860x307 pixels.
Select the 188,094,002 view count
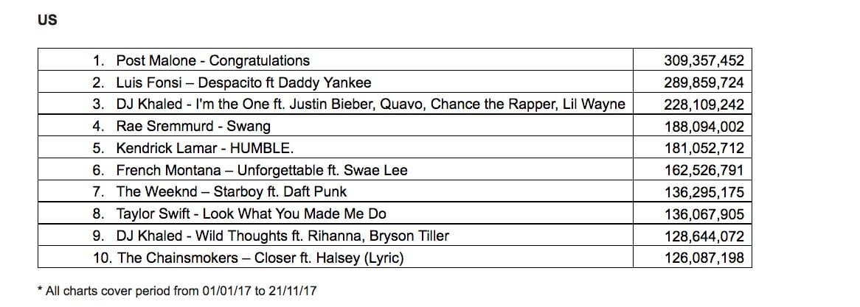[x=704, y=127]
